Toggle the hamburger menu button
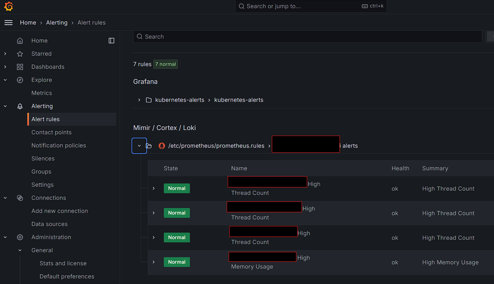 (9, 23)
